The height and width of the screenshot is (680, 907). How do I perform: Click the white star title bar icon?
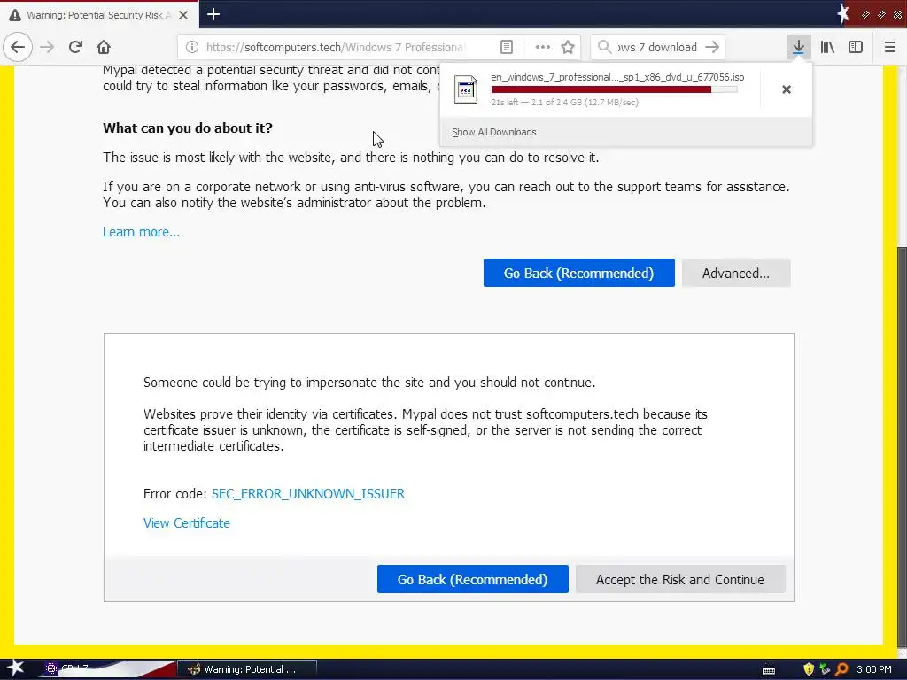[x=843, y=14]
